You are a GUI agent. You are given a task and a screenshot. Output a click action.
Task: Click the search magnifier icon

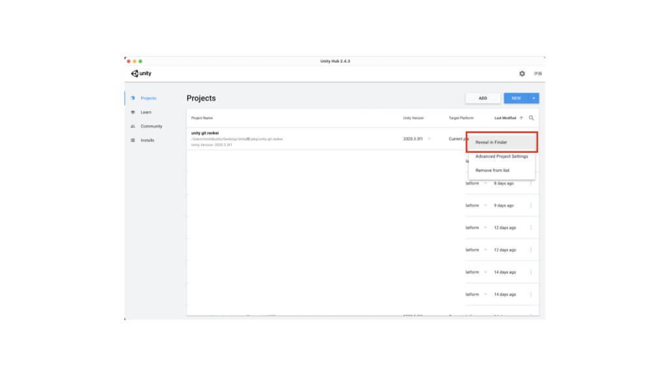[x=532, y=118]
